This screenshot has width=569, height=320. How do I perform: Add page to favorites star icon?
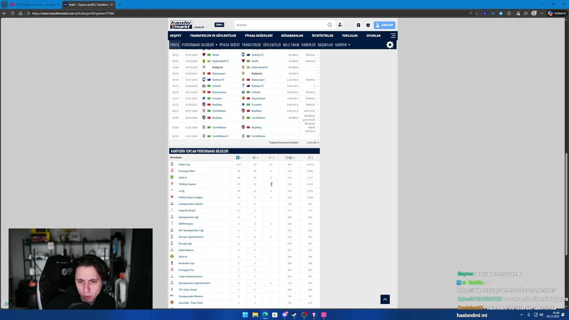pos(477,13)
